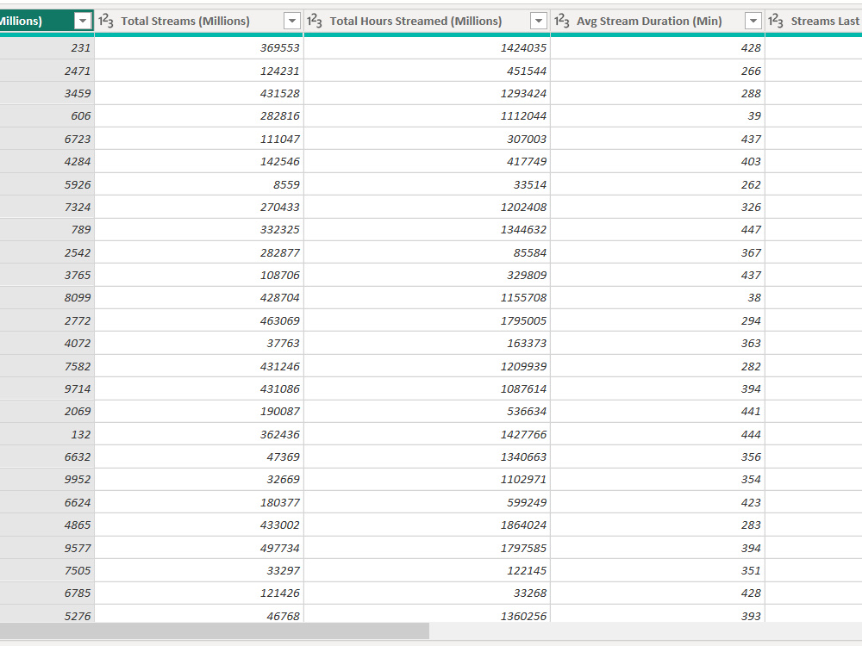Select cell with value 121426
862x646 pixels.
[x=199, y=593]
